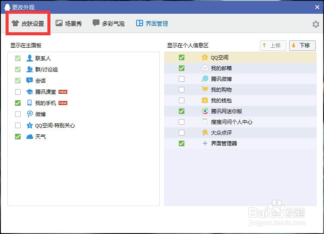Open the 多彩气泡 bubble tab
Screen dimensions: 324x234
[109, 24]
